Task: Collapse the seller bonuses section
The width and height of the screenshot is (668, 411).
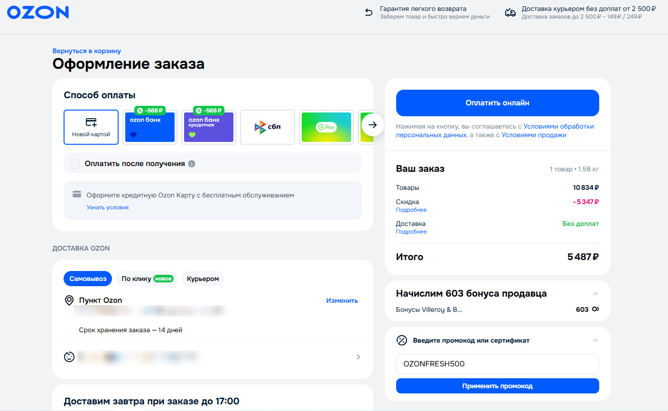Action: (x=595, y=294)
